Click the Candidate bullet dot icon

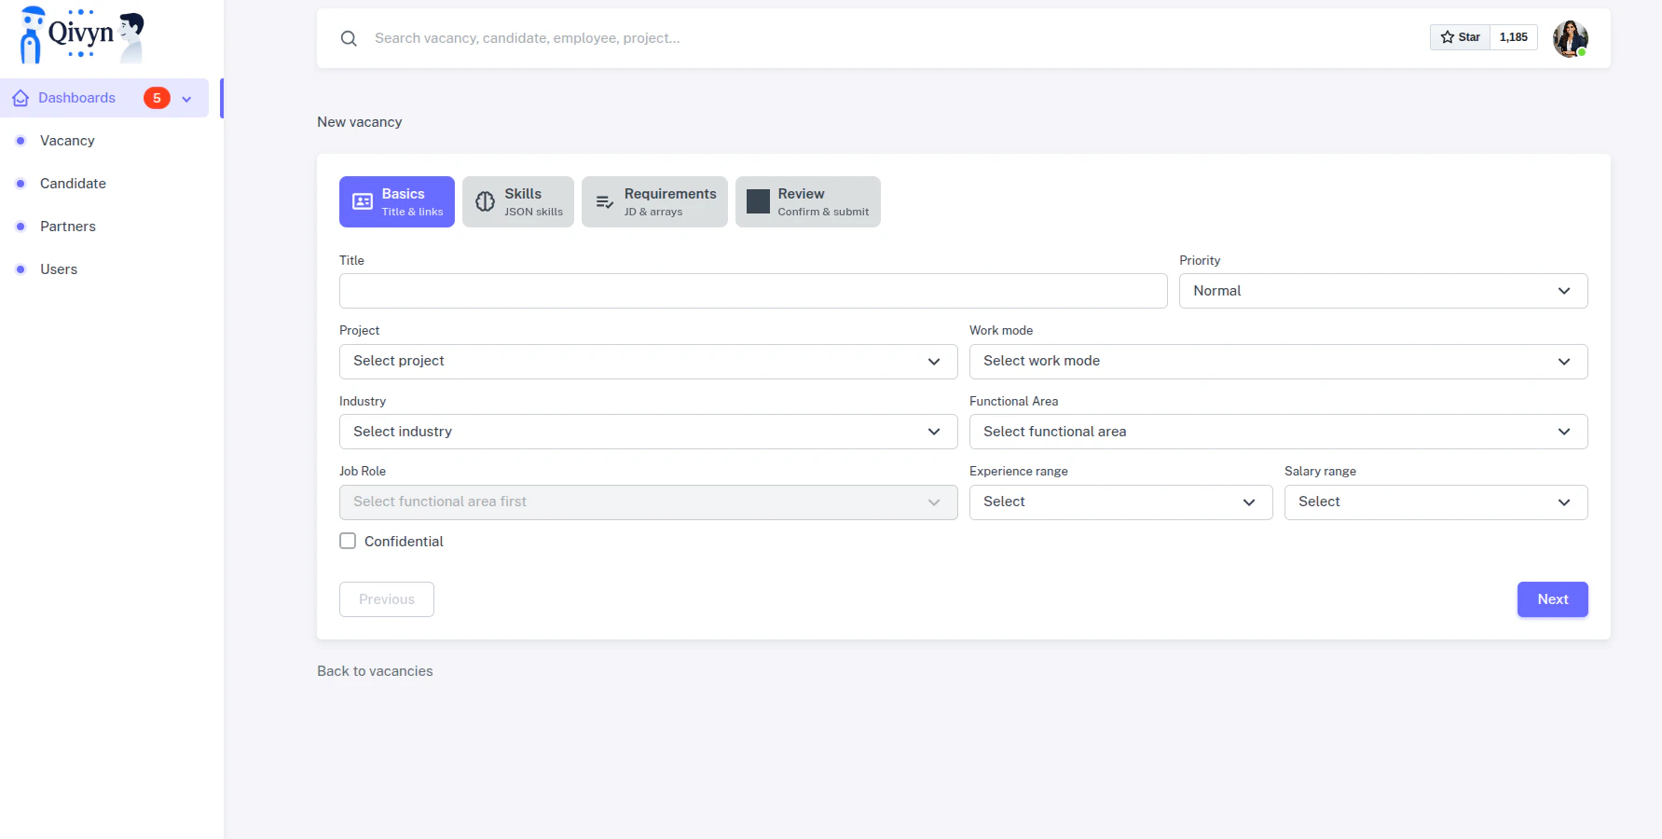pos(21,184)
